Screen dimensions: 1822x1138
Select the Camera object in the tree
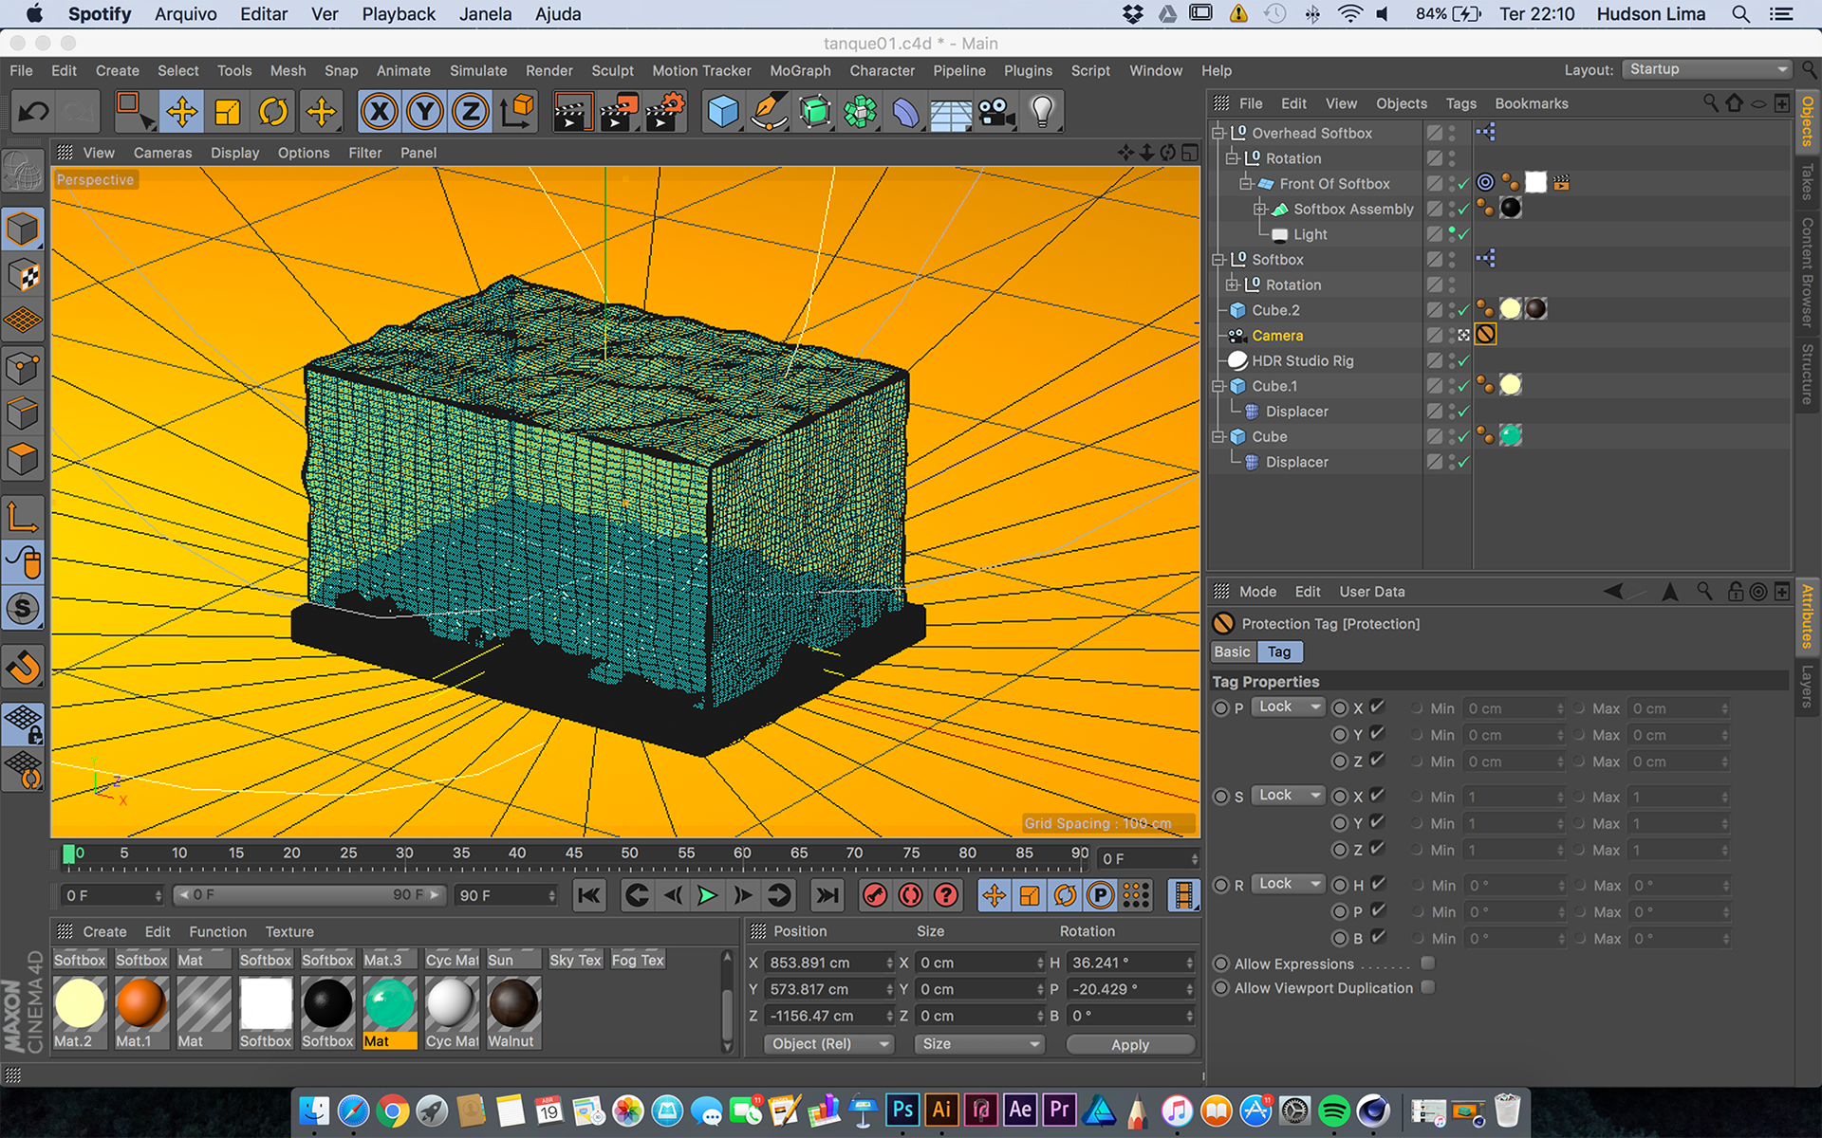pyautogui.click(x=1276, y=336)
